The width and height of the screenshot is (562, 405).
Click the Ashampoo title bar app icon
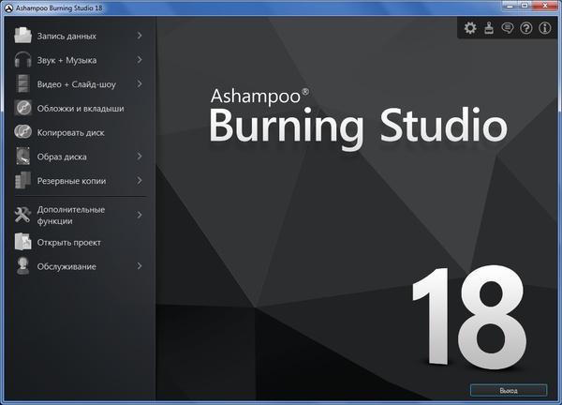8,7
